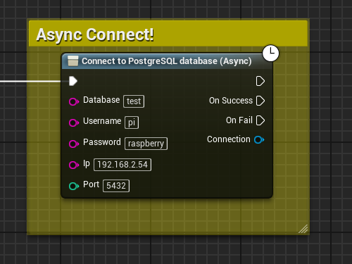Click the Ip label

coord(87,163)
